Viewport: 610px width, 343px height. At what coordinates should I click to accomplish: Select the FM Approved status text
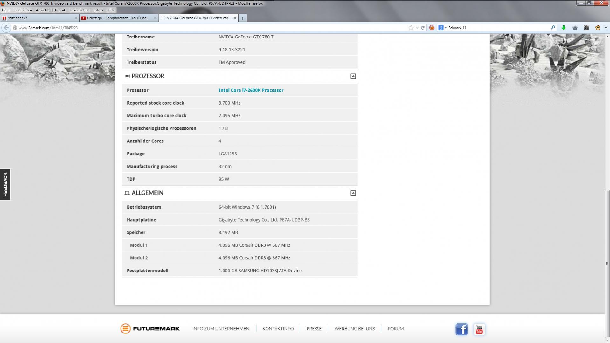point(232,62)
